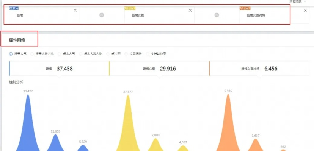Click the 睡裙 search keyword field

coord(42,15)
